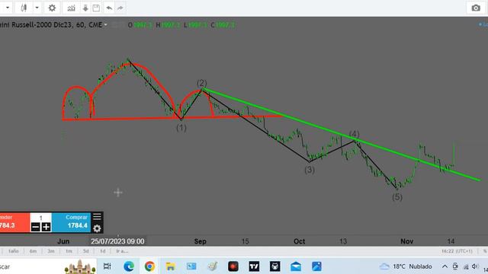488x274 pixels.
Task: Open the Photos app on taskbar
Action: tap(316, 266)
